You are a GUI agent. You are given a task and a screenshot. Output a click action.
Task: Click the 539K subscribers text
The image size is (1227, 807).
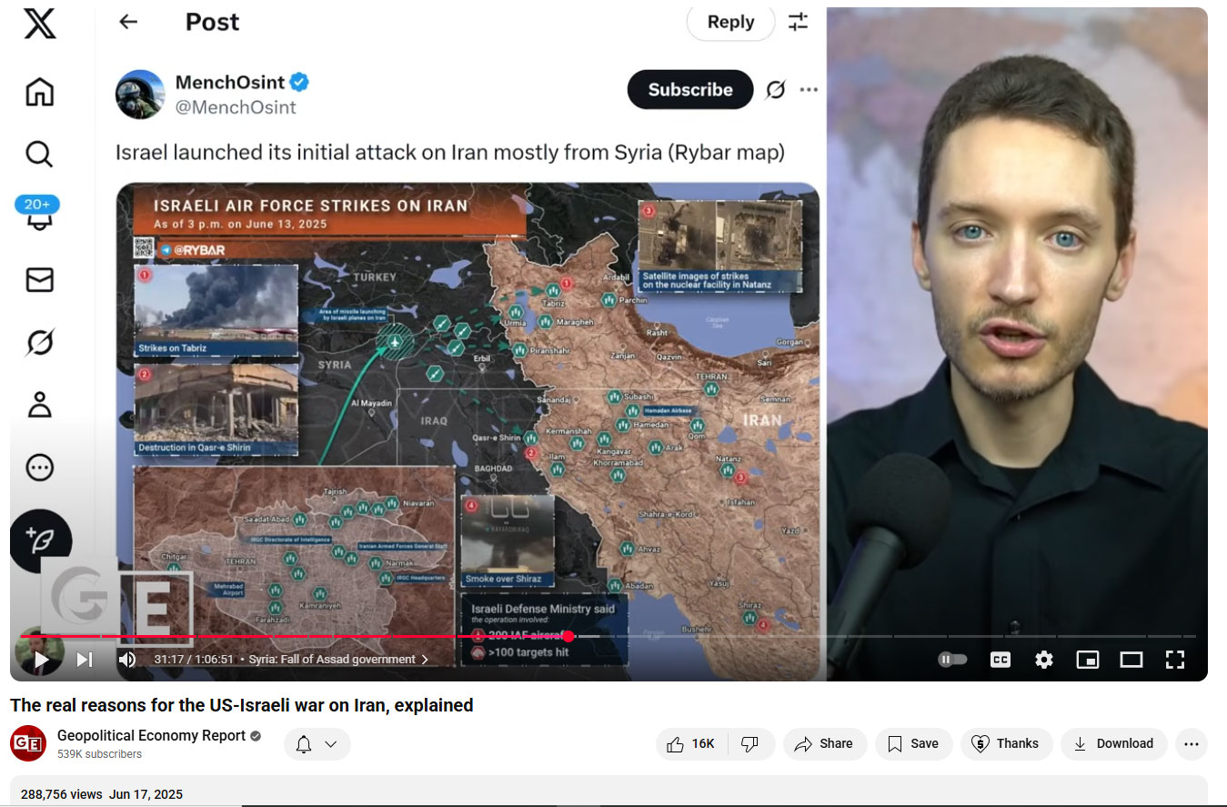(x=99, y=754)
